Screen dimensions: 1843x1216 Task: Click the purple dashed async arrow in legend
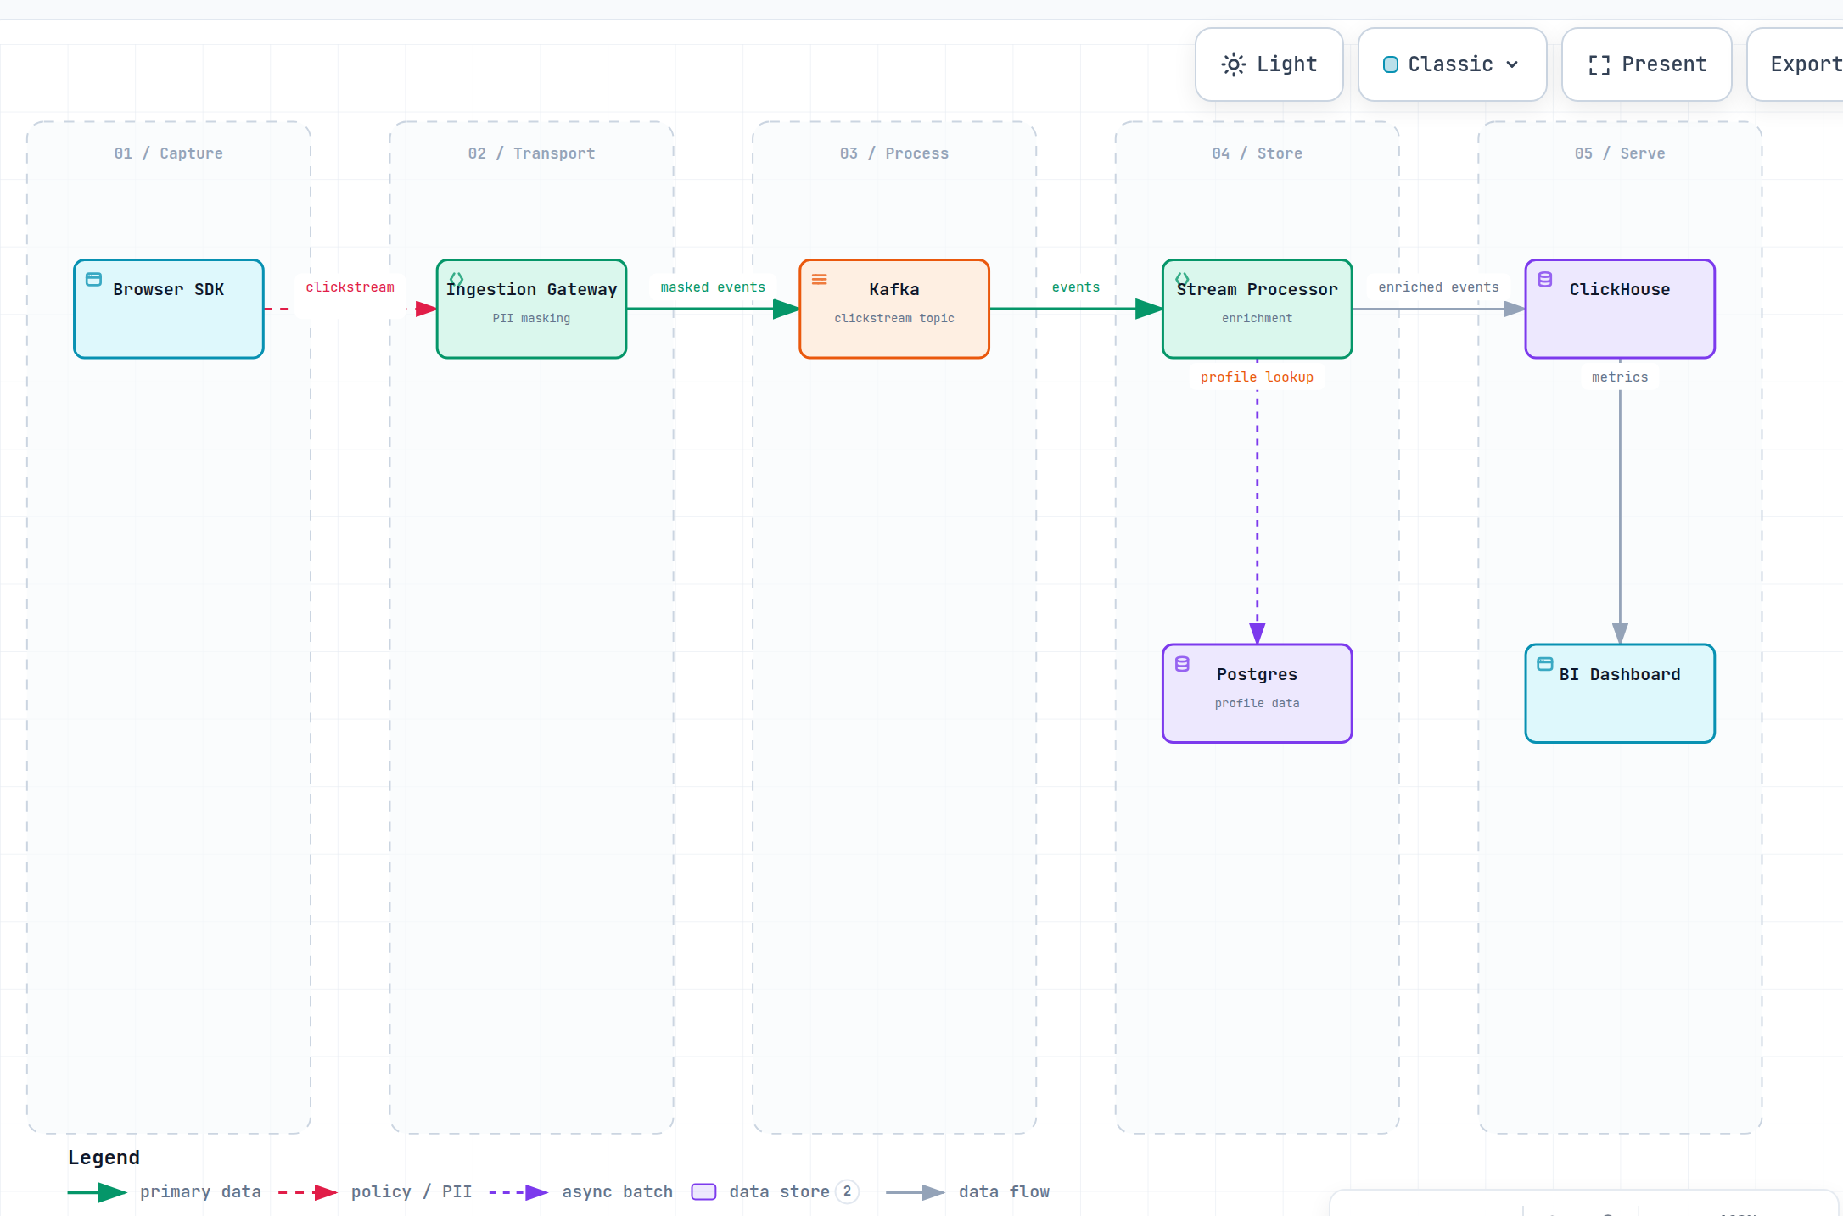(x=518, y=1193)
